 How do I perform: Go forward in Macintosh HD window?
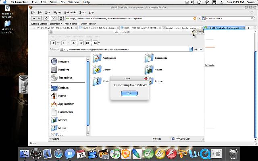point(64,43)
